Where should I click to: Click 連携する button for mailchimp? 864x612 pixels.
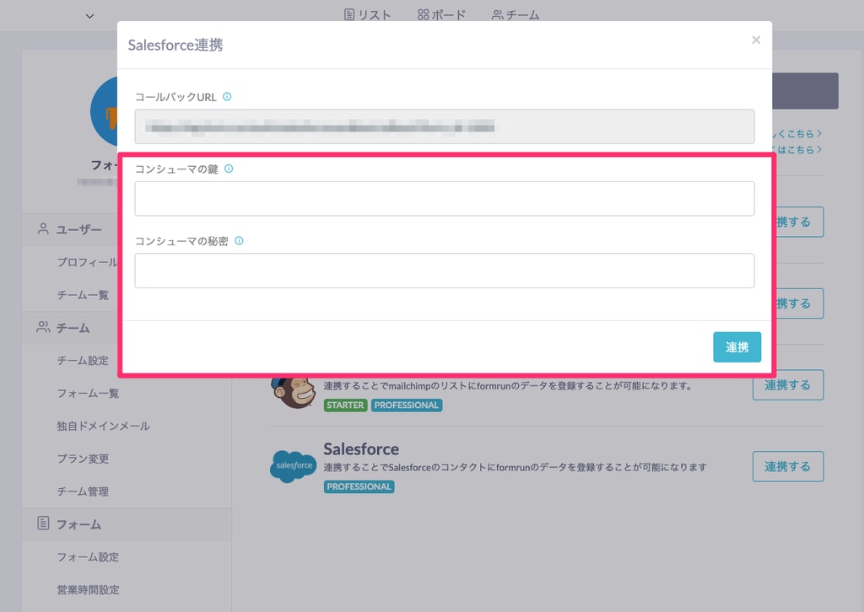788,385
